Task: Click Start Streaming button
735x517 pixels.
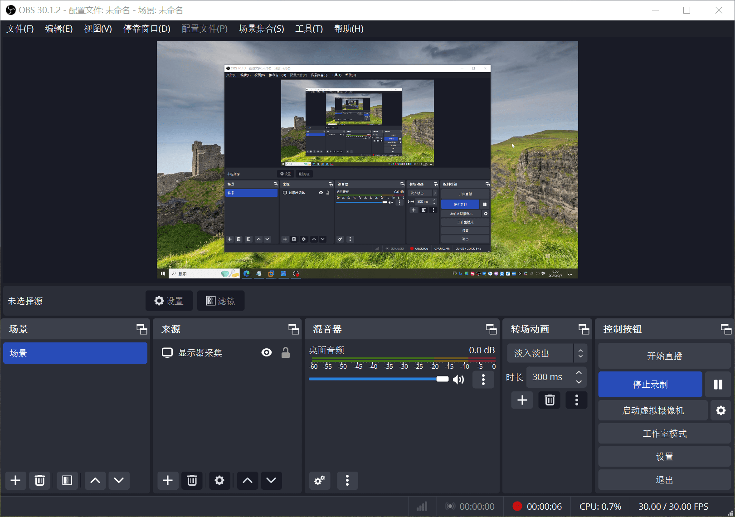Action: point(665,356)
